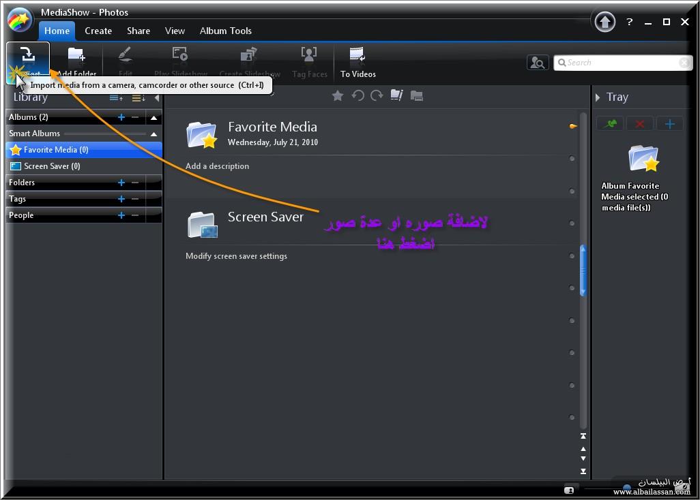This screenshot has height=500, width=700.
Task: Select Favorite Media (0) in Smart Albums
Action: pos(84,150)
